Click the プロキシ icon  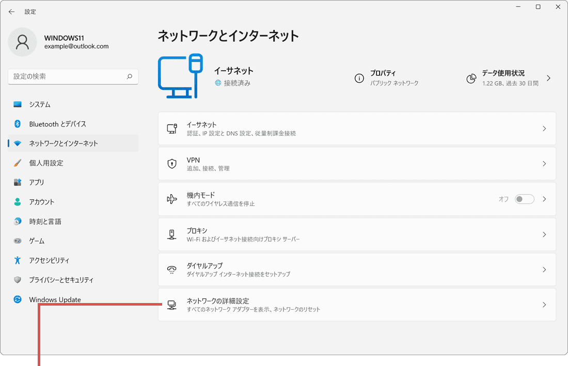coord(172,234)
